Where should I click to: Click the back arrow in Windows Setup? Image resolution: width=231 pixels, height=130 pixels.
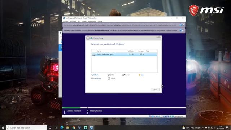pos(88,38)
